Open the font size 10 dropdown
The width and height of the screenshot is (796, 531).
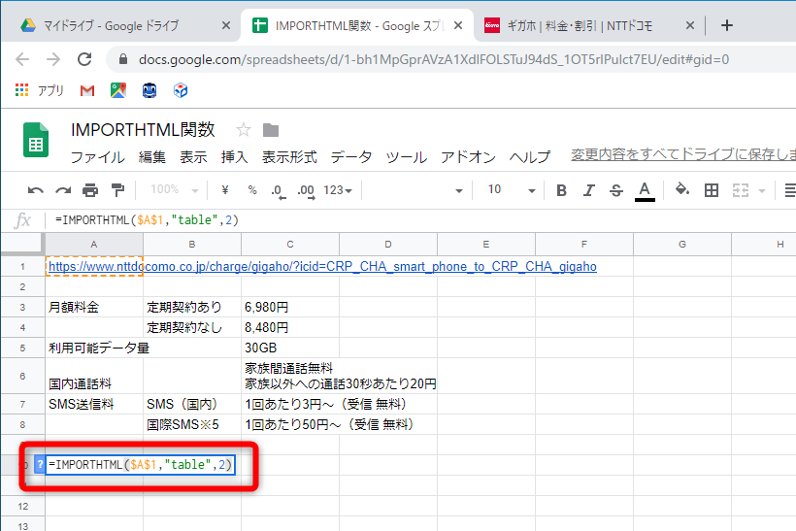(511, 190)
